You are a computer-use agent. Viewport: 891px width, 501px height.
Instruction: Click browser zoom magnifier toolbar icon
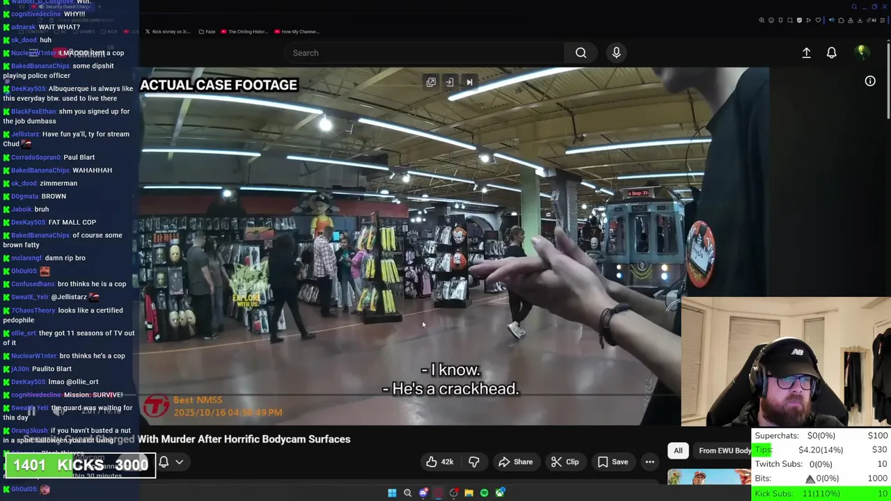pyautogui.click(x=762, y=20)
